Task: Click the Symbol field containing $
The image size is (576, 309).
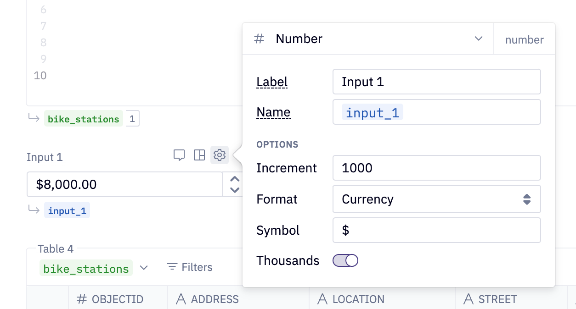Action: pos(436,230)
